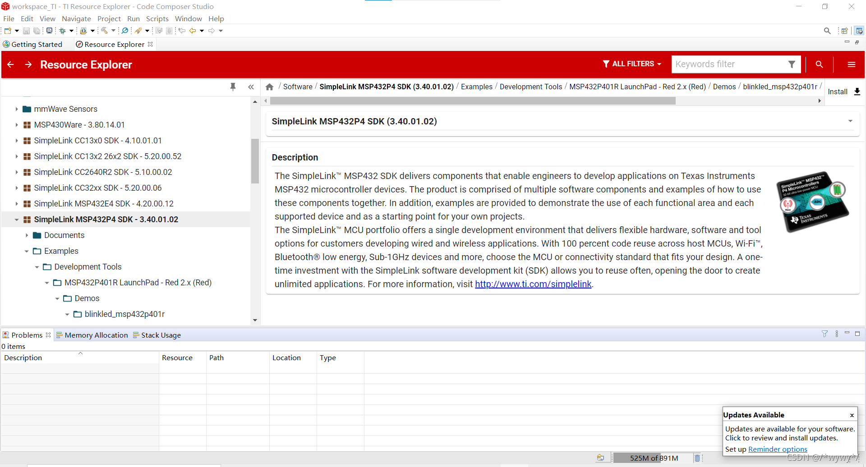Click the Install button

pyautogui.click(x=844, y=92)
